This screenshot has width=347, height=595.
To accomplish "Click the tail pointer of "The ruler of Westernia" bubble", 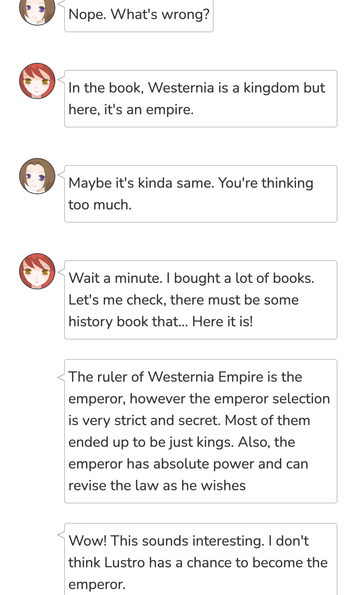I will click(x=61, y=377).
